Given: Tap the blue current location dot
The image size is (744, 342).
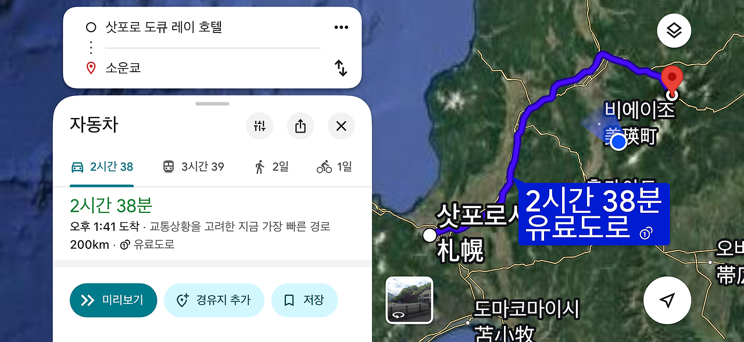Looking at the screenshot, I should 619,141.
